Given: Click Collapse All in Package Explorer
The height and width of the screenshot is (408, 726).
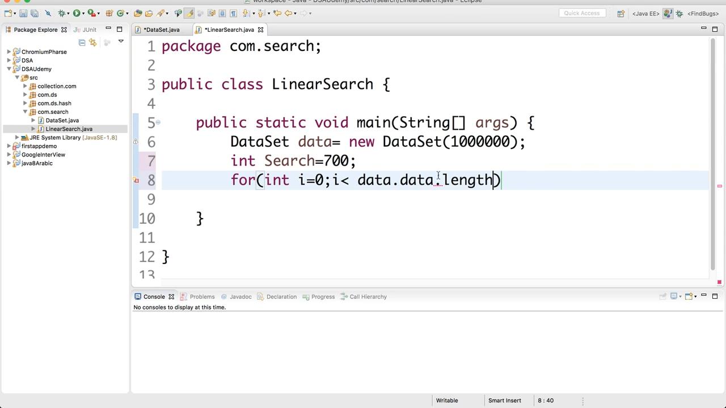Looking at the screenshot, I should tap(82, 42).
